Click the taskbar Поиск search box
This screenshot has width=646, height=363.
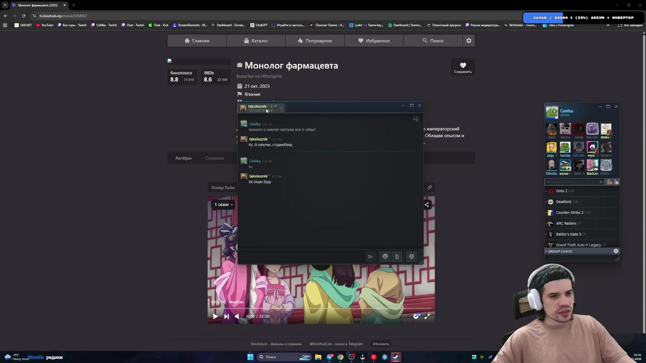pyautogui.click(x=284, y=357)
